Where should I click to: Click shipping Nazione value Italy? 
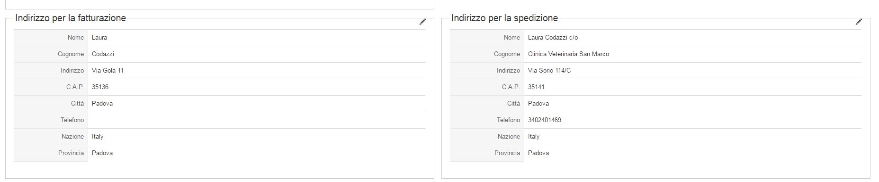pyautogui.click(x=534, y=137)
